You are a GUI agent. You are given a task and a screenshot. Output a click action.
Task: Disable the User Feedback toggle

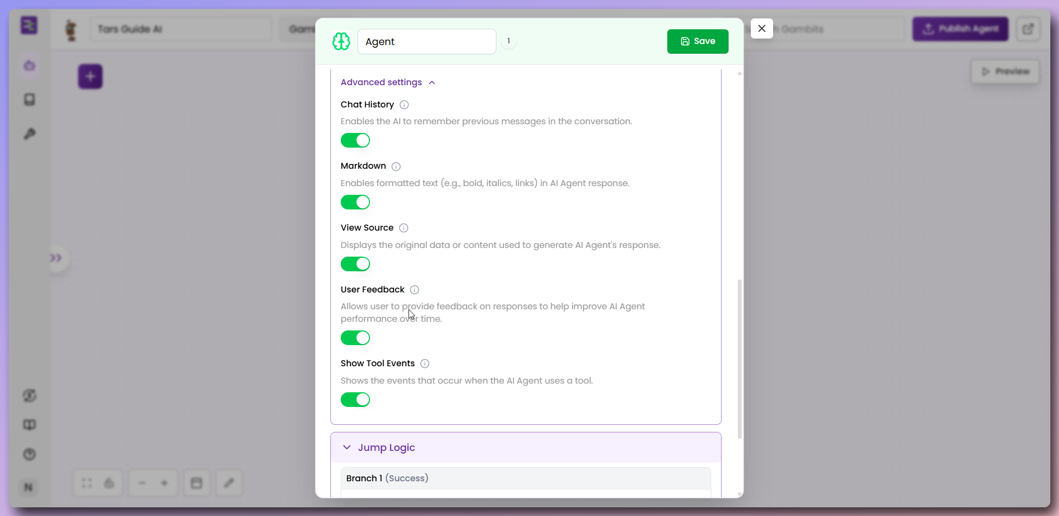355,337
